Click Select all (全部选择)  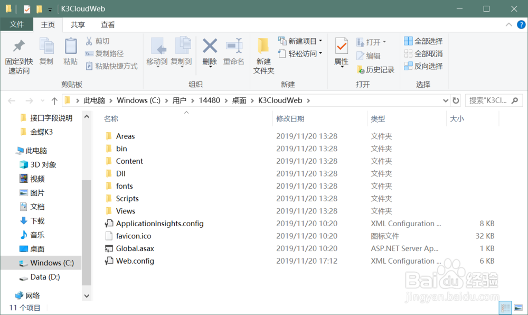point(423,41)
